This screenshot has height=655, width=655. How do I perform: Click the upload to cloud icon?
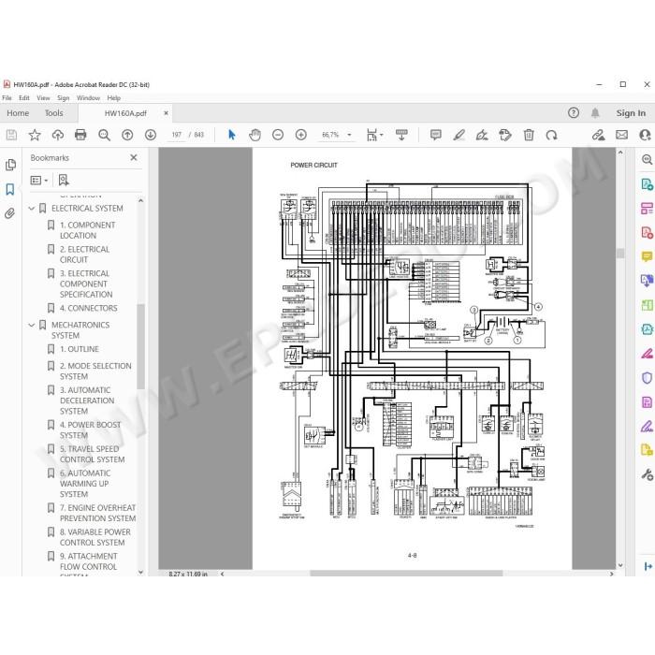pos(58,135)
